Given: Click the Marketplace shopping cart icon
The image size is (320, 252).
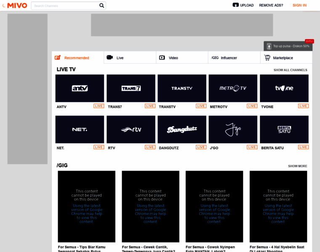Looking at the screenshot, I should [267, 58].
